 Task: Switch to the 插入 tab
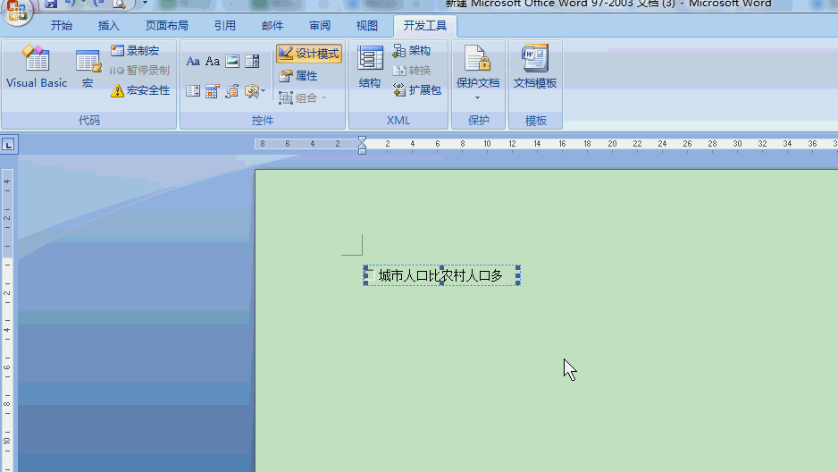pyautogui.click(x=108, y=26)
